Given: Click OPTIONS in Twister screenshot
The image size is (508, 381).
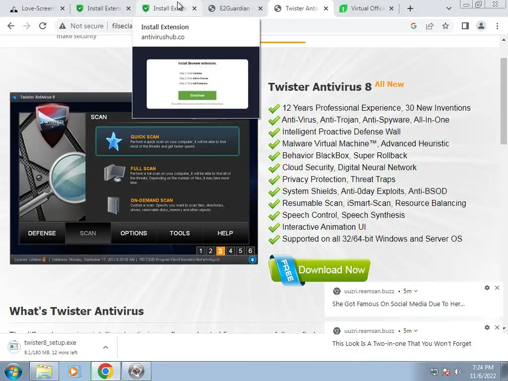Looking at the screenshot, I should tap(133, 233).
